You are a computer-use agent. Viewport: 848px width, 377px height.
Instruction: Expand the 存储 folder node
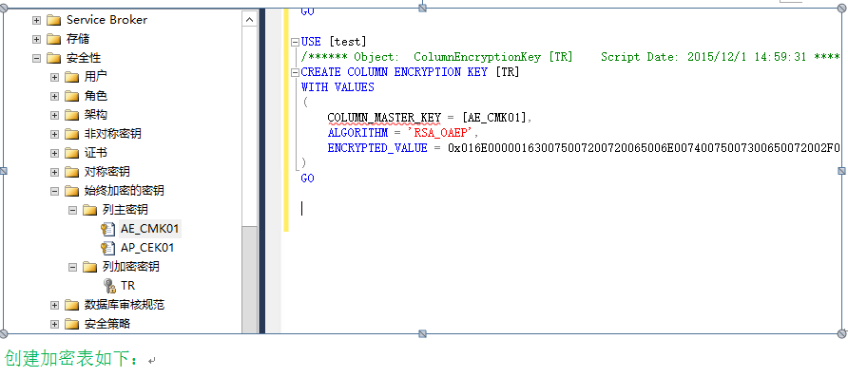click(x=36, y=39)
